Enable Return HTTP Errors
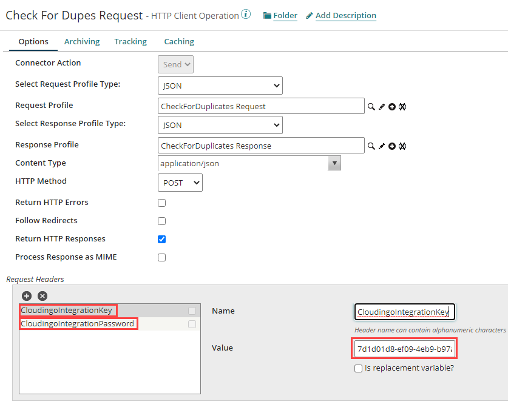Viewport: 508px width, 407px height. pyautogui.click(x=161, y=203)
